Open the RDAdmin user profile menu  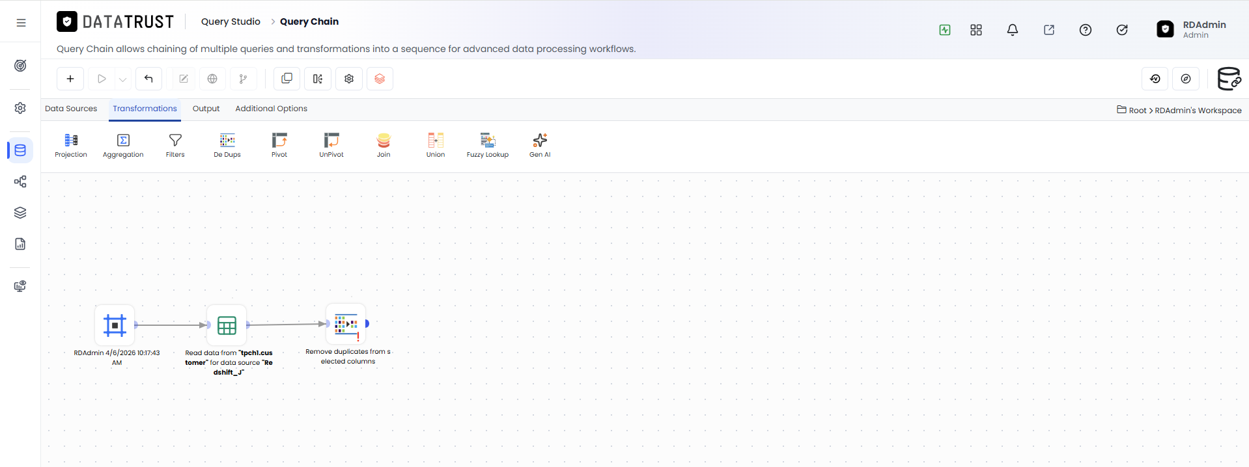coord(1192,29)
